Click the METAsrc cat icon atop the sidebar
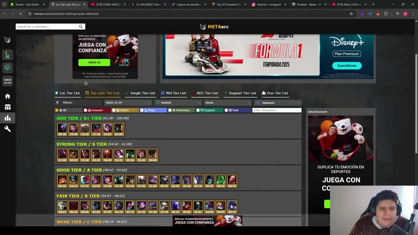Image resolution: width=418 pixels, height=235 pixels. click(x=8, y=40)
